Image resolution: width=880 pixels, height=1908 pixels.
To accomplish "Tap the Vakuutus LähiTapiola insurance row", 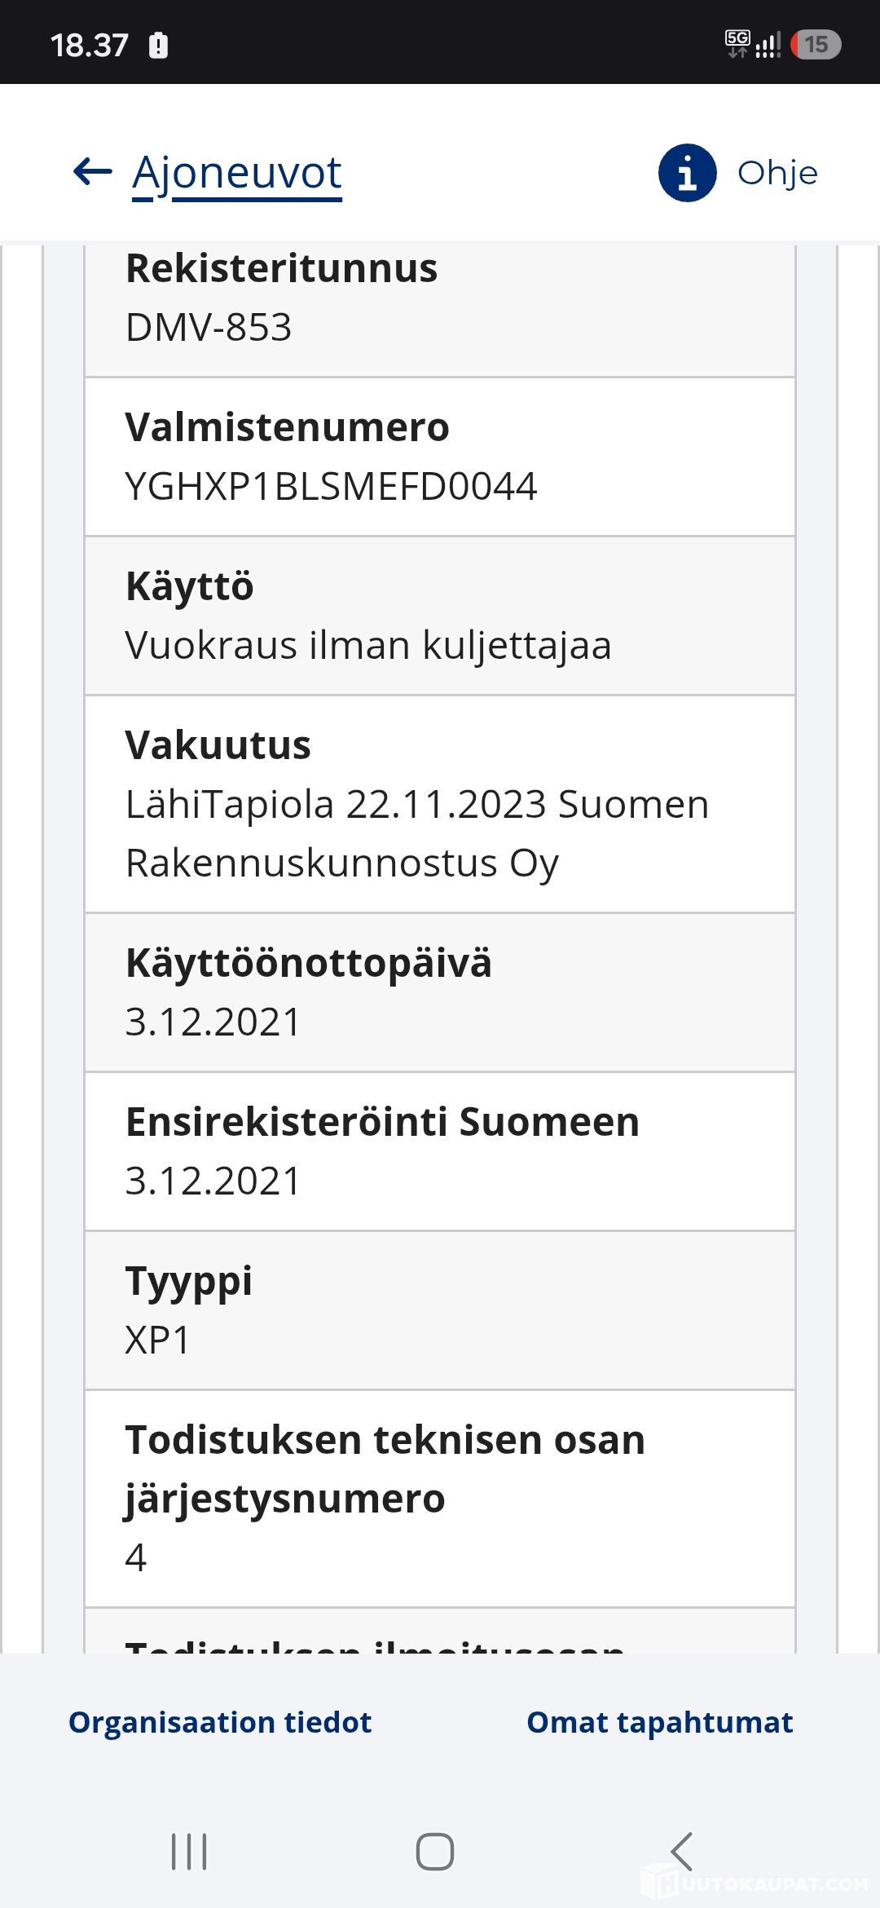I will pyautogui.click(x=440, y=804).
